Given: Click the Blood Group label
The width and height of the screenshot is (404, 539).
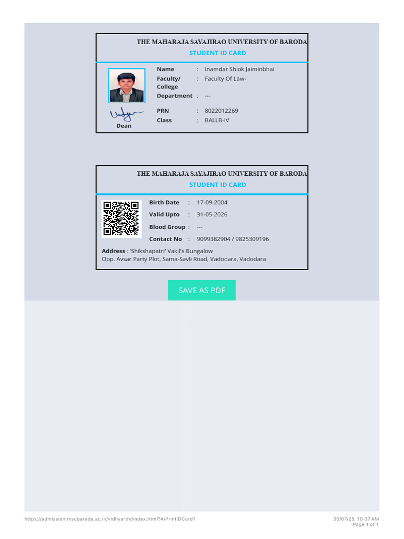Looking at the screenshot, I should (x=167, y=227).
